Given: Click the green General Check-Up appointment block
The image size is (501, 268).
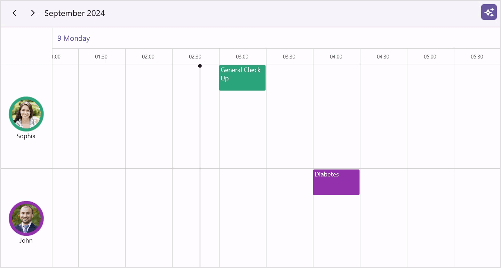Looking at the screenshot, I should (x=242, y=78).
